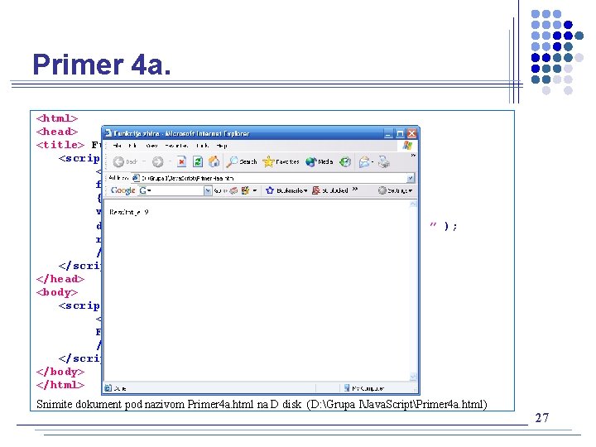Click the Rezultat je 9 output text

129,212
